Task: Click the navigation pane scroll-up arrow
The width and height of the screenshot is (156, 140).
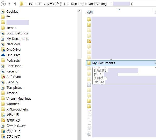Action: point(80,11)
